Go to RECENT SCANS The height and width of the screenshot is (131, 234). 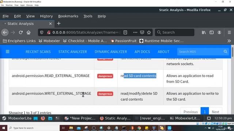pyautogui.click(x=38, y=52)
